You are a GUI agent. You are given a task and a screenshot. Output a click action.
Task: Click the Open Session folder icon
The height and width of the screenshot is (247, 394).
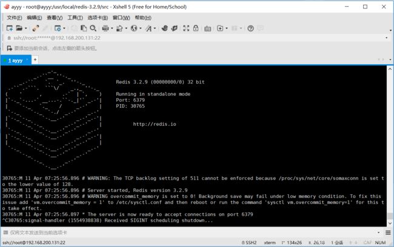click(x=19, y=28)
